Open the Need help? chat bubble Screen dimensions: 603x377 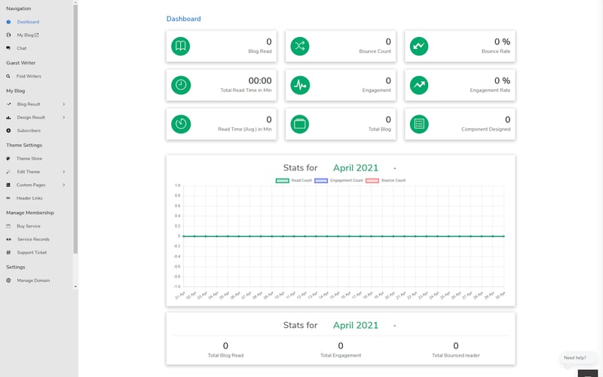click(x=575, y=357)
